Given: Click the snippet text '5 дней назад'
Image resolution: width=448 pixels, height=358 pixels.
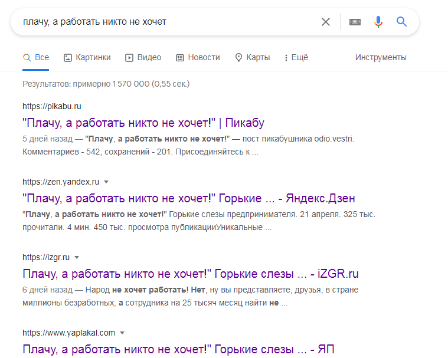Looking at the screenshot, I should click(47, 139).
